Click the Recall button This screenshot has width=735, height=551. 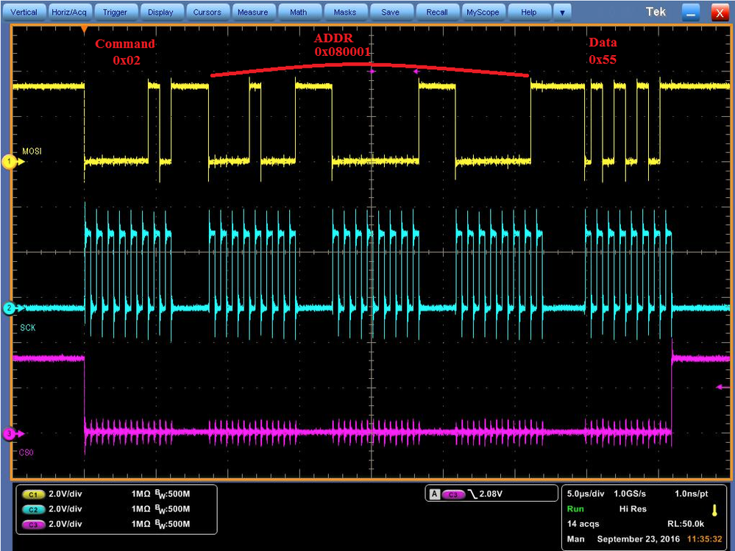[436, 13]
